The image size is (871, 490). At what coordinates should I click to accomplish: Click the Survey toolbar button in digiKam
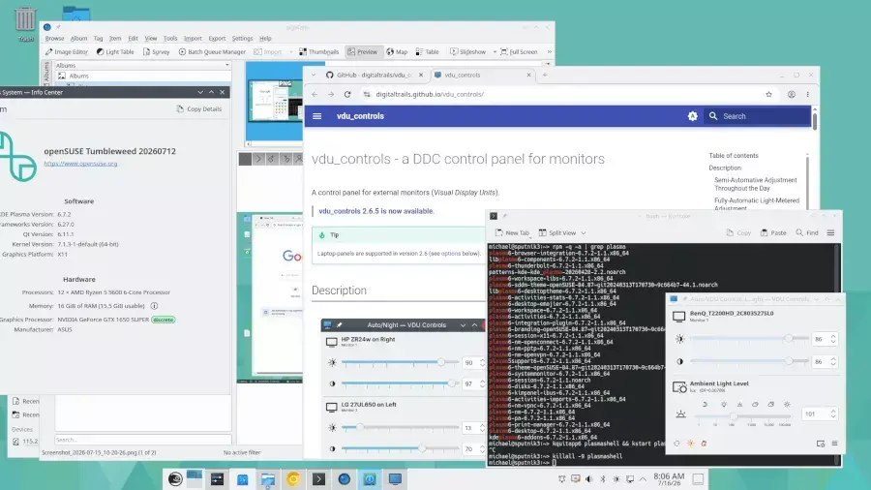coord(156,51)
